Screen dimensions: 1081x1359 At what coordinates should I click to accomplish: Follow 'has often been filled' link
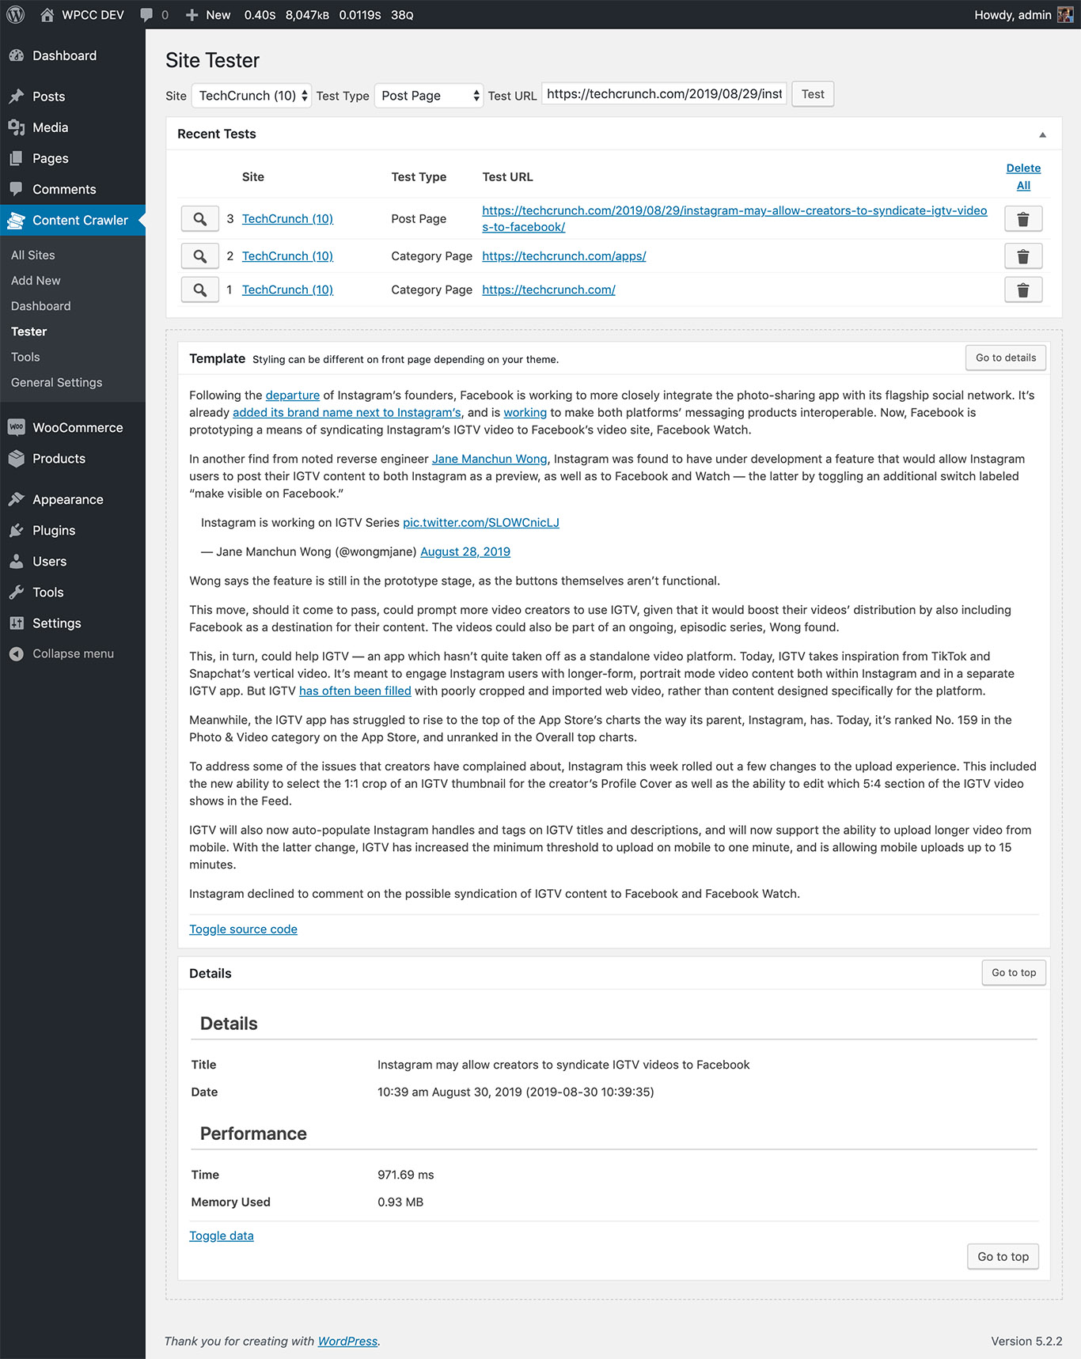355,691
